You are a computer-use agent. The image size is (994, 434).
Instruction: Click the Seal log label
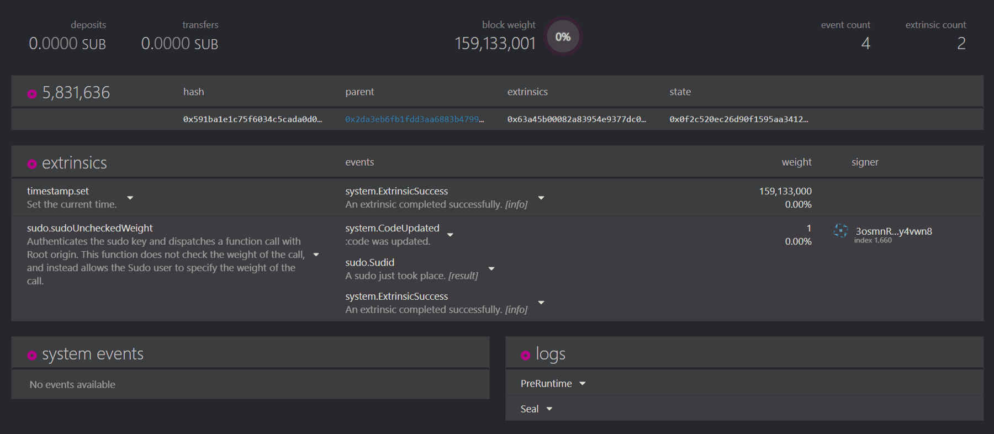530,409
